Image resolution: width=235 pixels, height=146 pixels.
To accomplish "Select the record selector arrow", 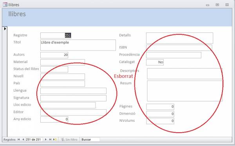I will coord(5,29).
